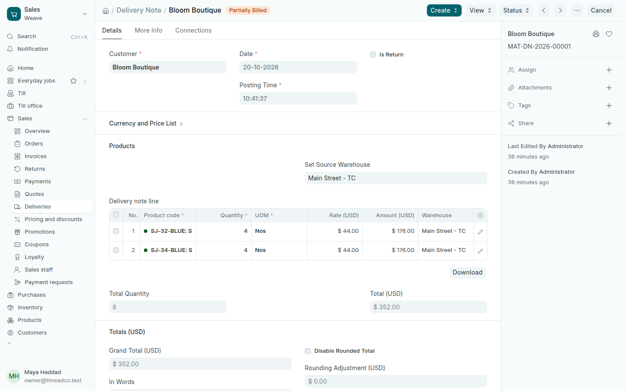Click the Set Source Warehouse field
The height and width of the screenshot is (391, 626).
click(396, 178)
